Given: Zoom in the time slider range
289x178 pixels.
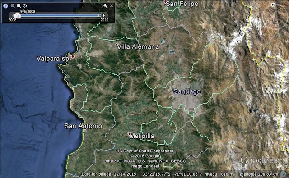Looking at the screenshot, I should click(x=19, y=6).
